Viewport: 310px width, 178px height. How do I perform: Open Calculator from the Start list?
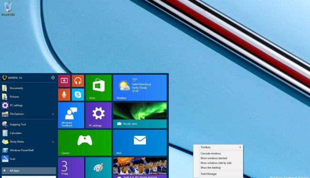pos(29,133)
